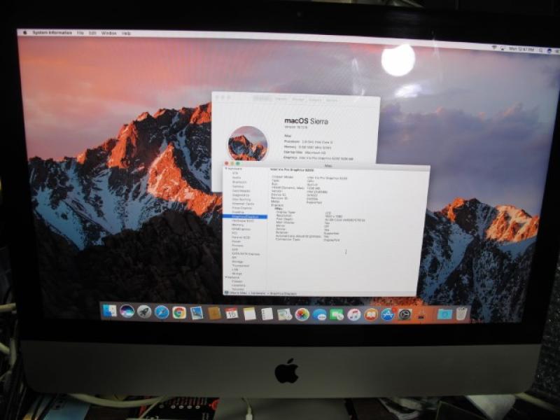Select Audio in the Hardware sidebar list

coord(237,177)
